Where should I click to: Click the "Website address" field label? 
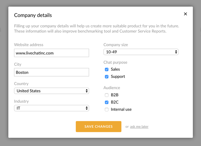coord(29,45)
